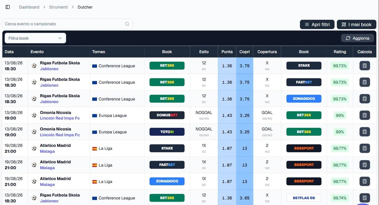Image resolution: width=379 pixels, height=205 pixels.
Task: Click Bet365 cover badge in Domusbet row
Action: [x=304, y=115]
